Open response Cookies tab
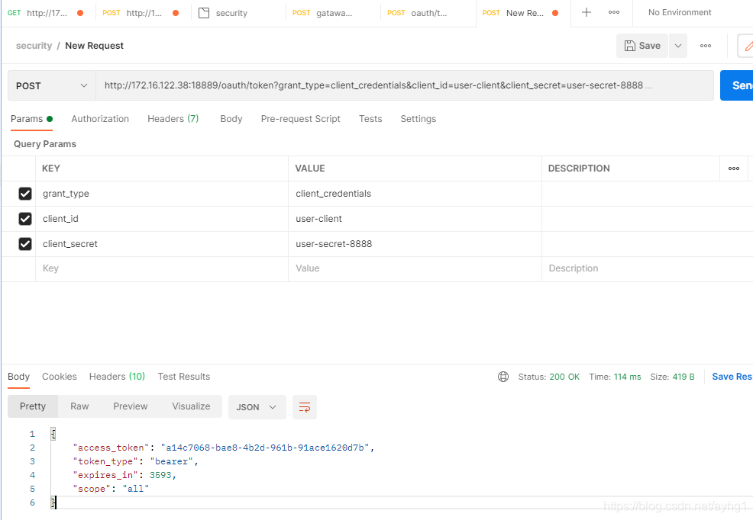Viewport: 753px width, 520px height. [x=59, y=377]
